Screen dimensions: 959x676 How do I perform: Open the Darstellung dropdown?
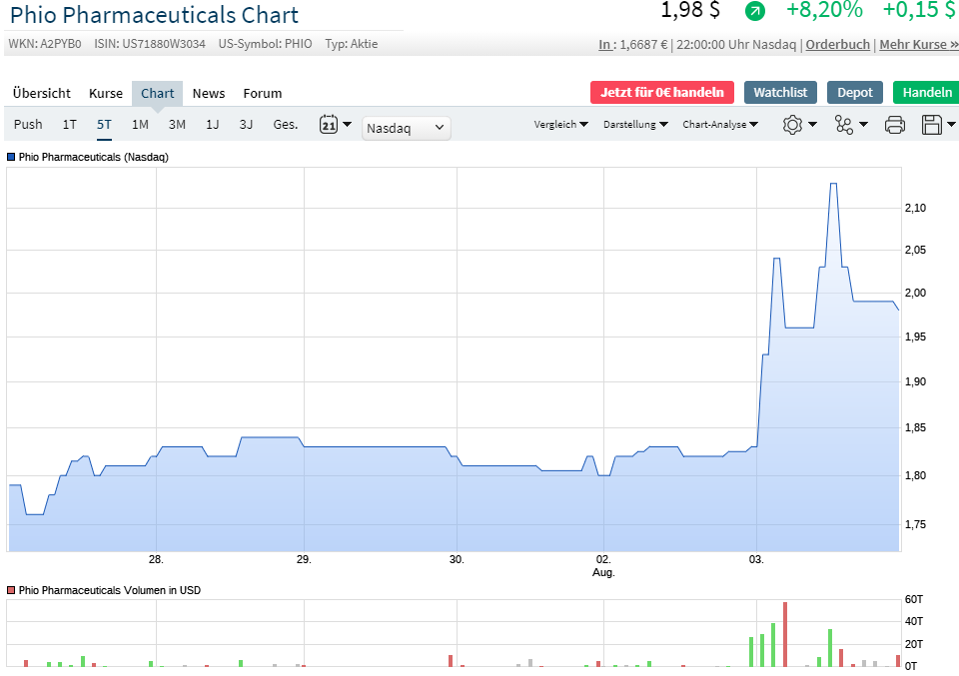[632, 125]
